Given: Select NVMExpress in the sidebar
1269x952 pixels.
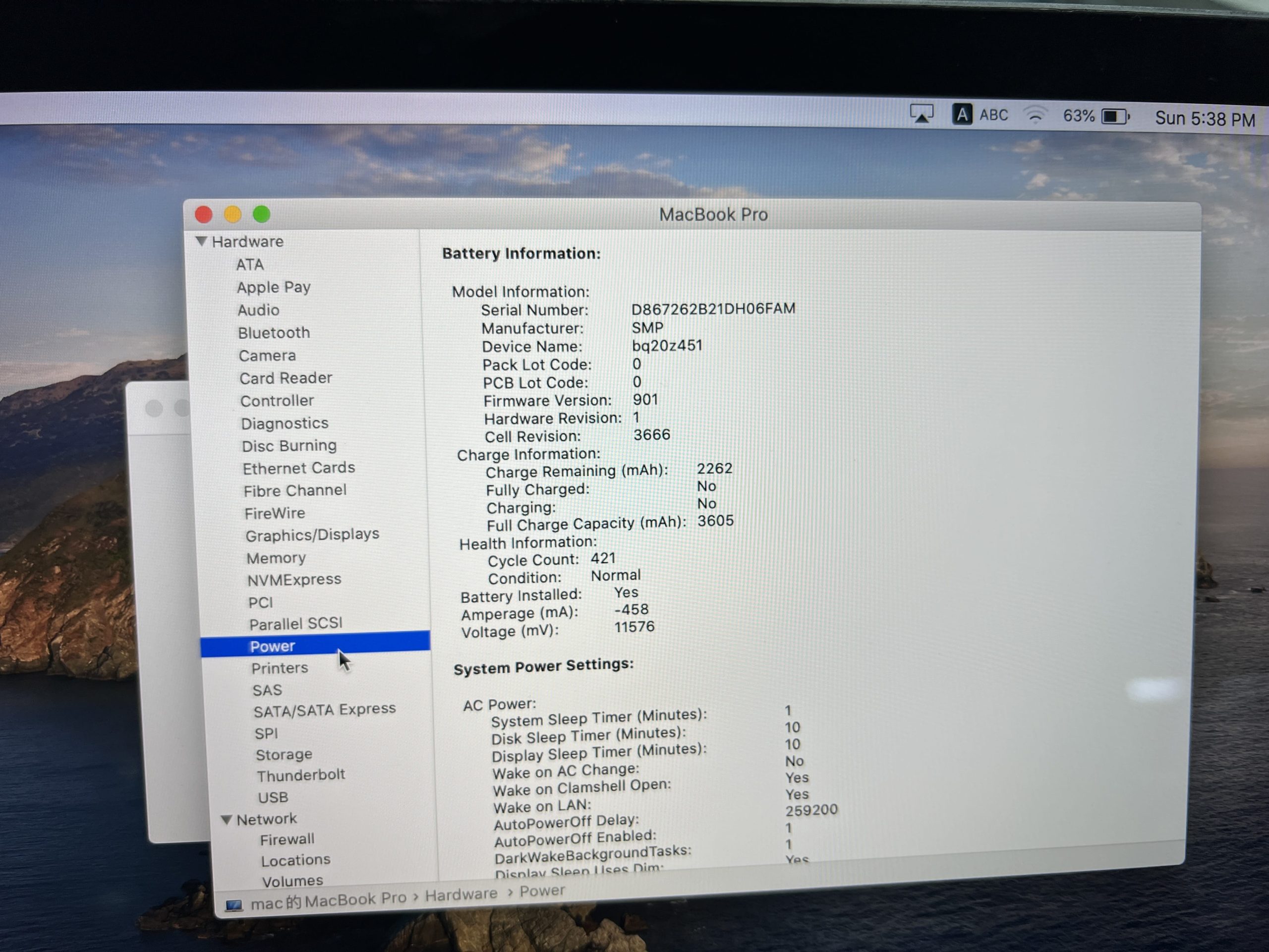Looking at the screenshot, I should click(294, 580).
